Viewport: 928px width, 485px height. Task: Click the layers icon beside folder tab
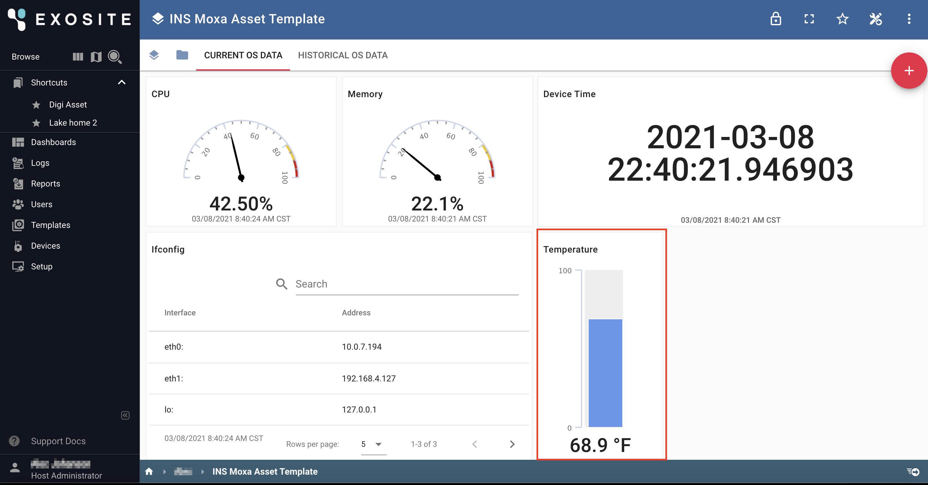coord(154,55)
